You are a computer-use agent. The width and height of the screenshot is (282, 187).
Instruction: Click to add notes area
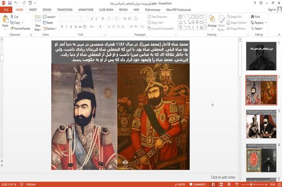pos(223,177)
